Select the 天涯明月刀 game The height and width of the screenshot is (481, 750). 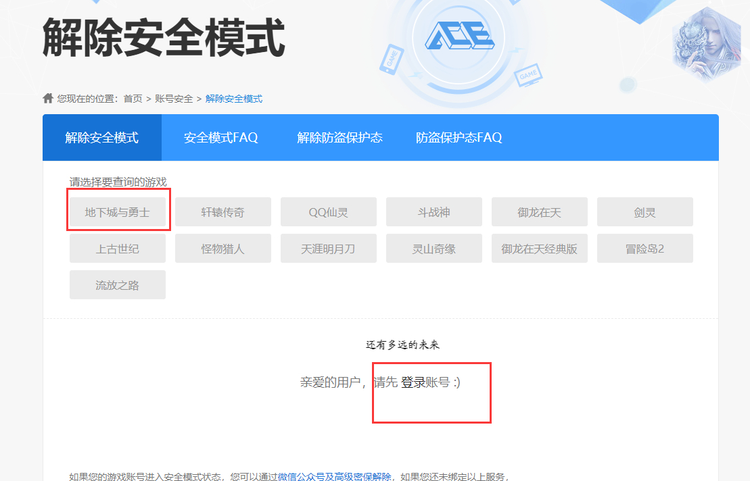click(x=329, y=248)
